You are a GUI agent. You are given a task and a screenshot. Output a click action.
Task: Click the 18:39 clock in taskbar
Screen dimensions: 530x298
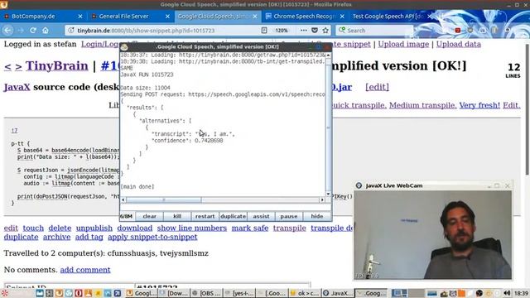click(521, 293)
